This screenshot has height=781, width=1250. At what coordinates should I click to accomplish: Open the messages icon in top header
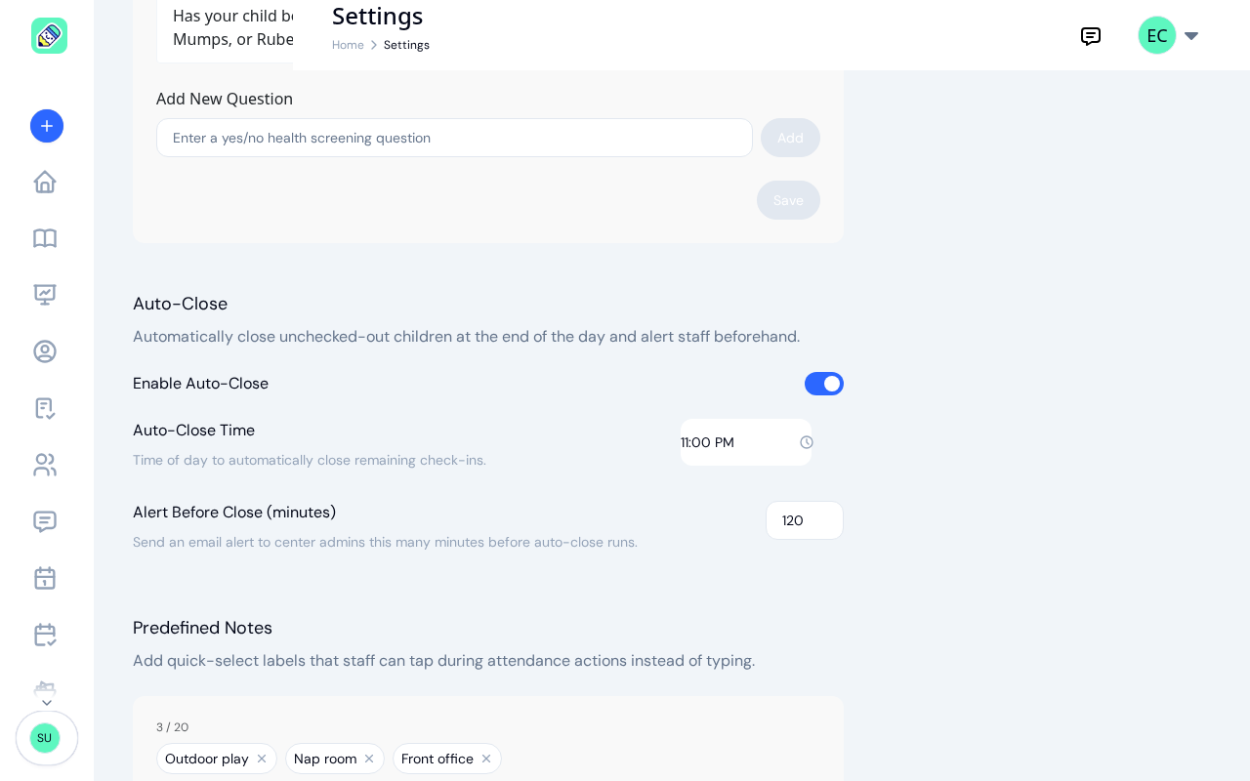(x=1091, y=36)
